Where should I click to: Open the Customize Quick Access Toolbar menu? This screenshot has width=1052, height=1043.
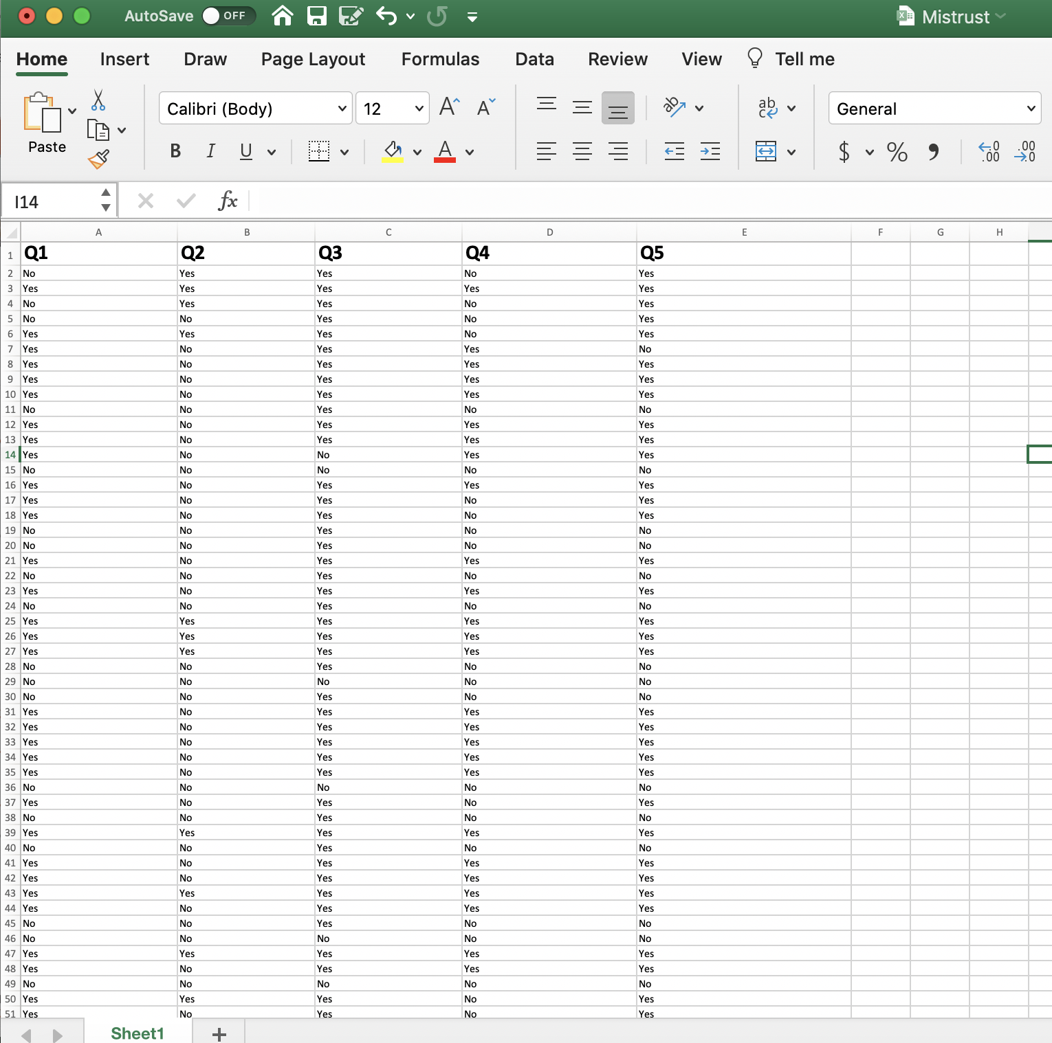click(x=472, y=17)
